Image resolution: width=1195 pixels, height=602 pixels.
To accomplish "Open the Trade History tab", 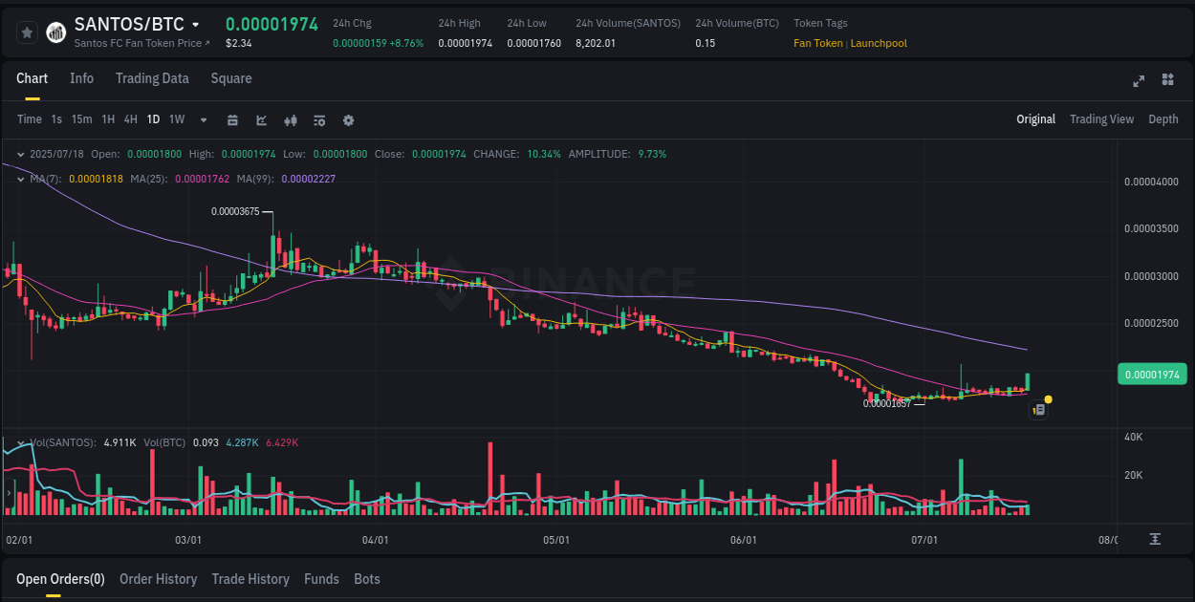I will point(250,579).
